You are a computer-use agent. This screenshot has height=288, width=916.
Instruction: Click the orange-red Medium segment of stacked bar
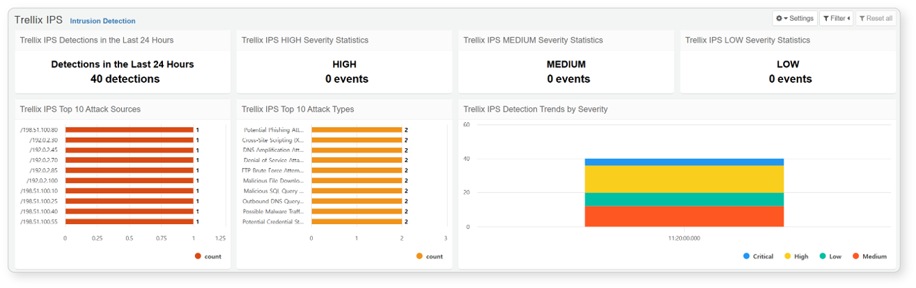tap(684, 216)
